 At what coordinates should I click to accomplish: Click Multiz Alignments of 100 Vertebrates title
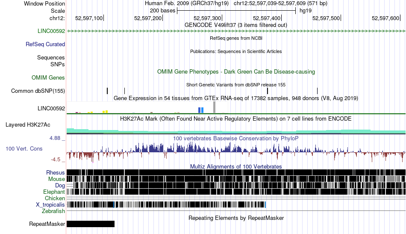tap(236, 167)
